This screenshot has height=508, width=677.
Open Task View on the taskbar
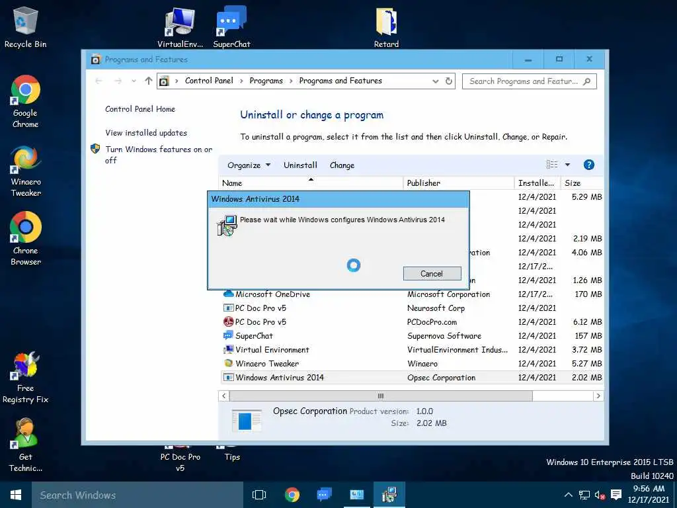tap(259, 495)
